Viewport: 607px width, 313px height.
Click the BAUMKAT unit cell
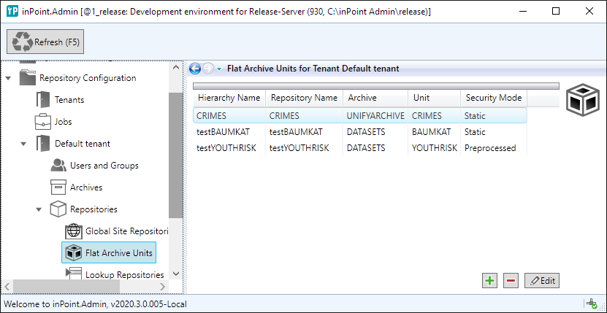(431, 132)
